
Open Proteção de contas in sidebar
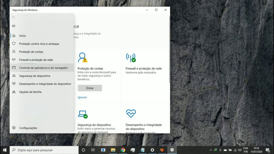pos(31,52)
